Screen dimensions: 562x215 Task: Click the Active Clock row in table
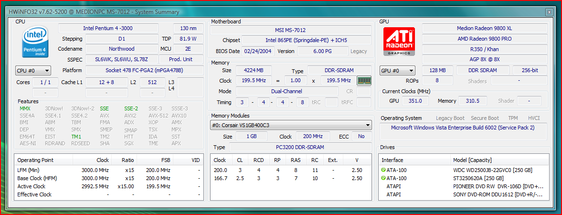[32, 186]
